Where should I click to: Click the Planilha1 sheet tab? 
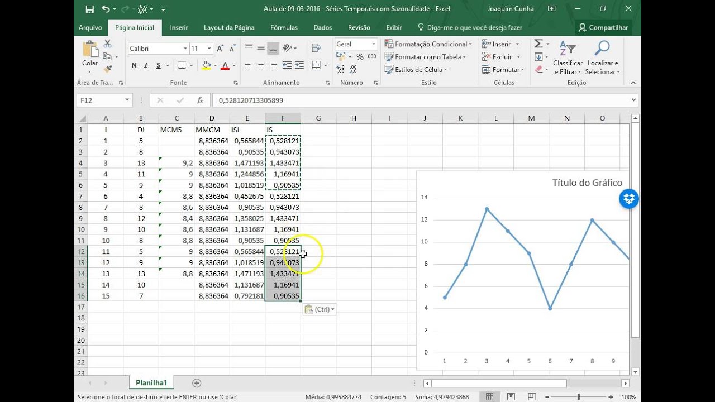(x=152, y=383)
